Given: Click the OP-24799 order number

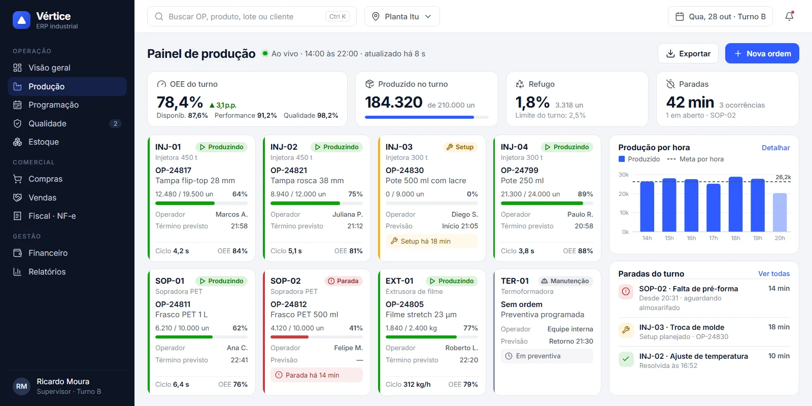Looking at the screenshot, I should (520, 171).
